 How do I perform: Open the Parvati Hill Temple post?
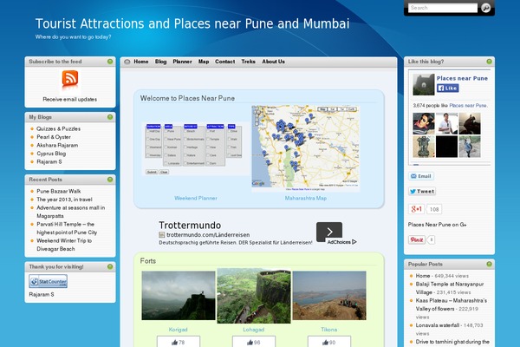[67, 228]
